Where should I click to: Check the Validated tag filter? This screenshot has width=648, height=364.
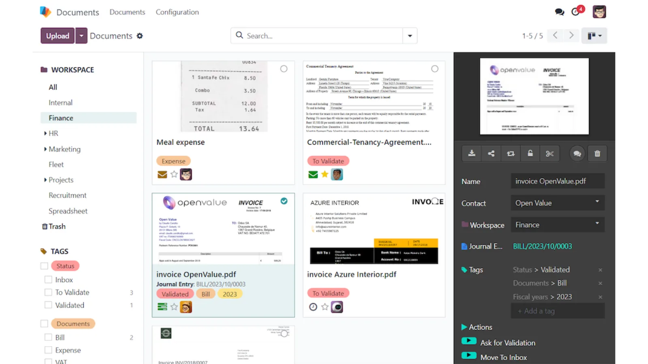pyautogui.click(x=48, y=305)
